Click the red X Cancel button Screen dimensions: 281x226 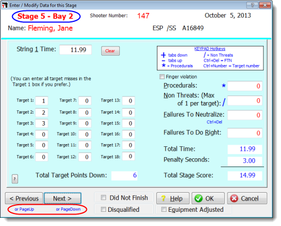click(247, 198)
